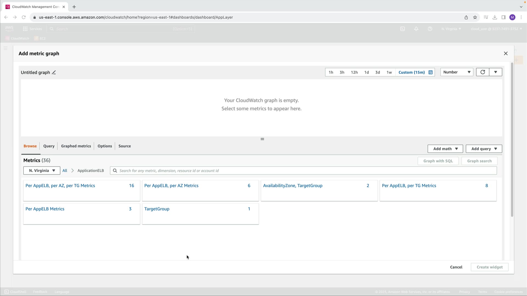Open the custom time range calendar icon
527x296 pixels.
coord(430,72)
